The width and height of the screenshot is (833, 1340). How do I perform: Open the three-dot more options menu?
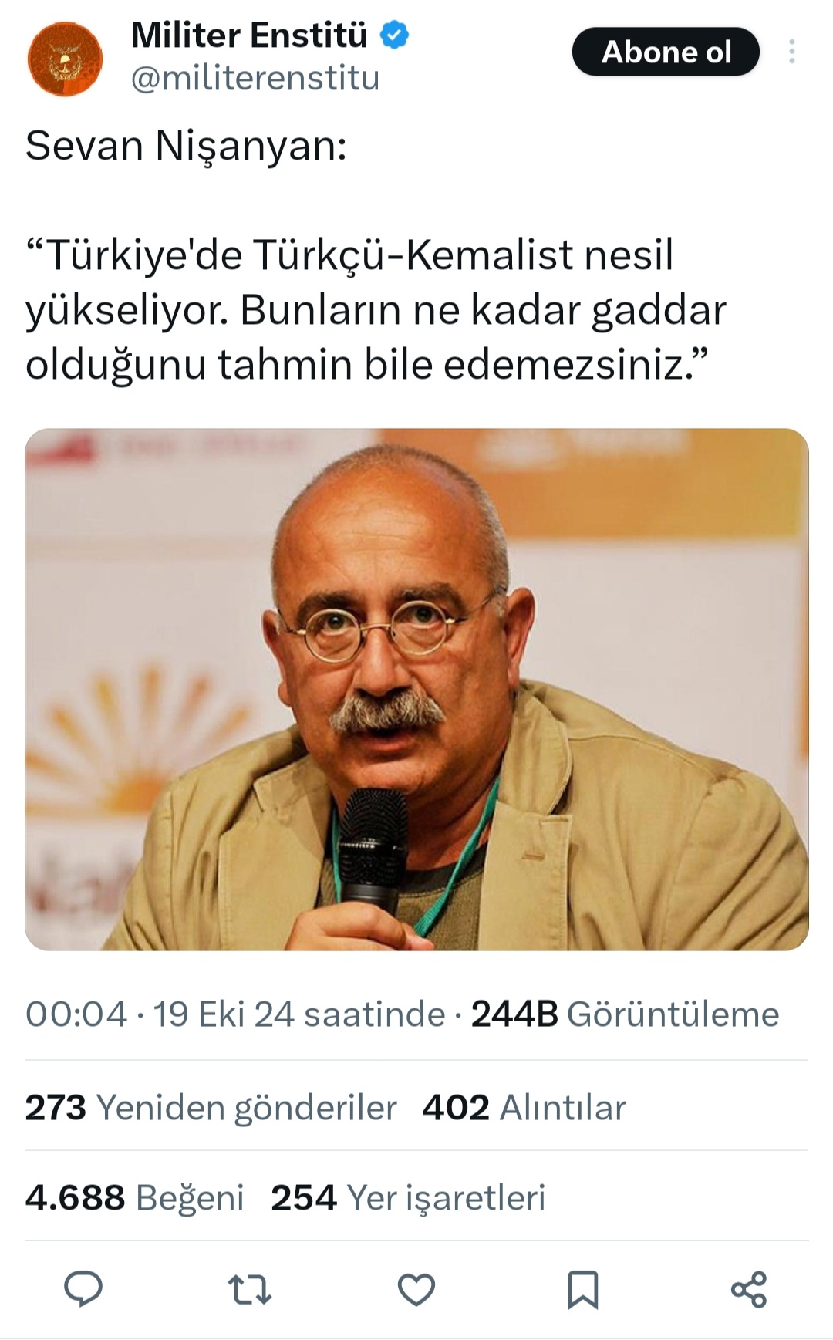point(791,52)
